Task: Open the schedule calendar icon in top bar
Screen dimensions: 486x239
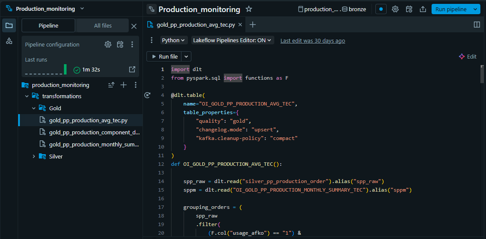Action: pyautogui.click(x=409, y=9)
